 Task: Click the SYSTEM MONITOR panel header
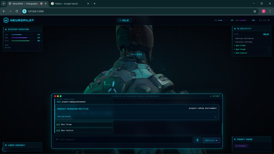point(22,29)
